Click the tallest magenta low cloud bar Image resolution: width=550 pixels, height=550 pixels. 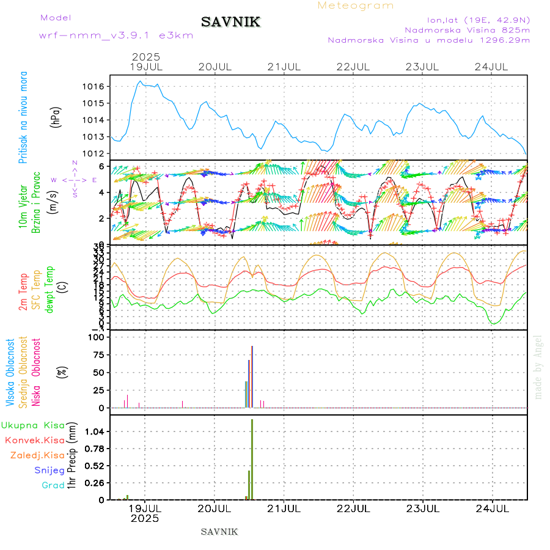pos(252,376)
